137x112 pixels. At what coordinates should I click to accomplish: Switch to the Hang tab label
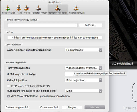pyautogui.click(x=19, y=13)
